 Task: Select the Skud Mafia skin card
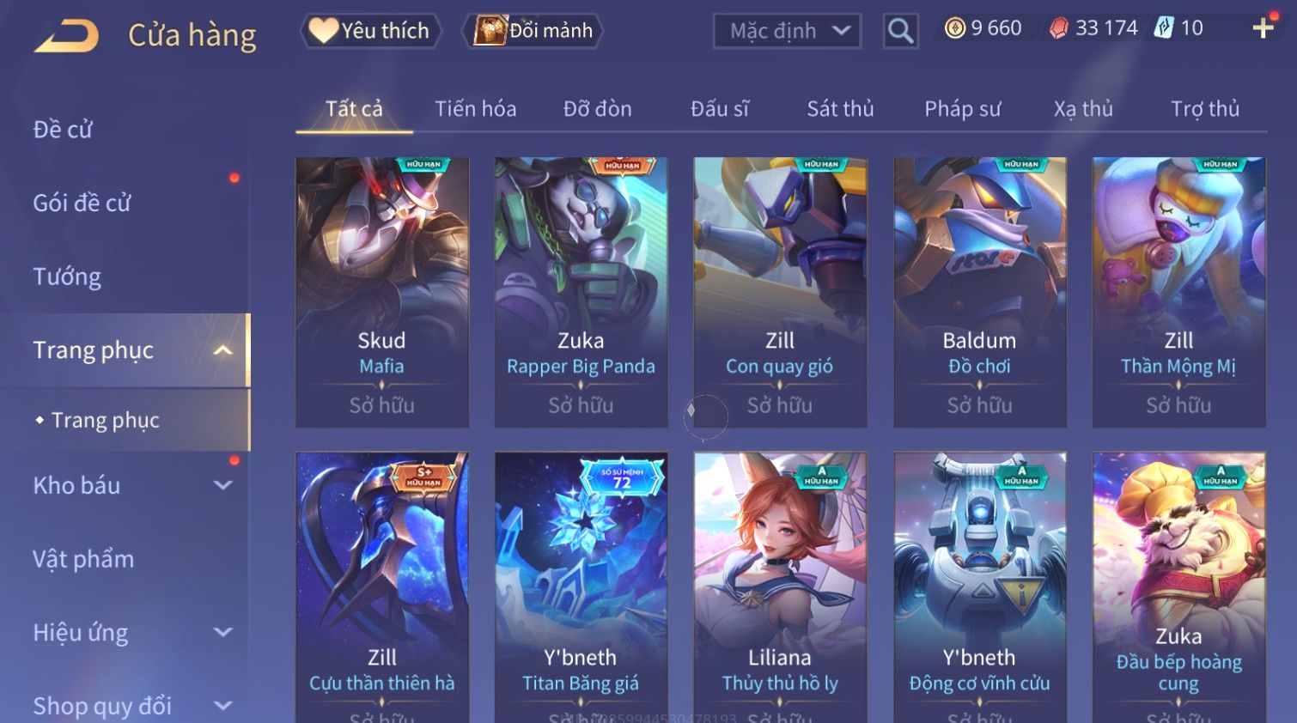point(382,292)
